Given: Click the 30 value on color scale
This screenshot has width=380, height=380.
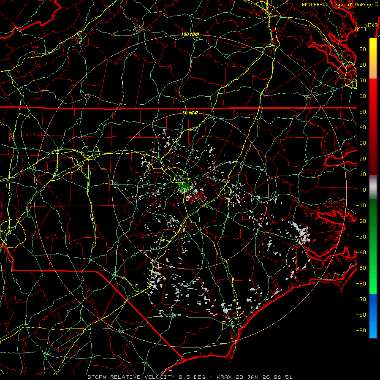Looking at the screenshot, I should (x=363, y=143).
